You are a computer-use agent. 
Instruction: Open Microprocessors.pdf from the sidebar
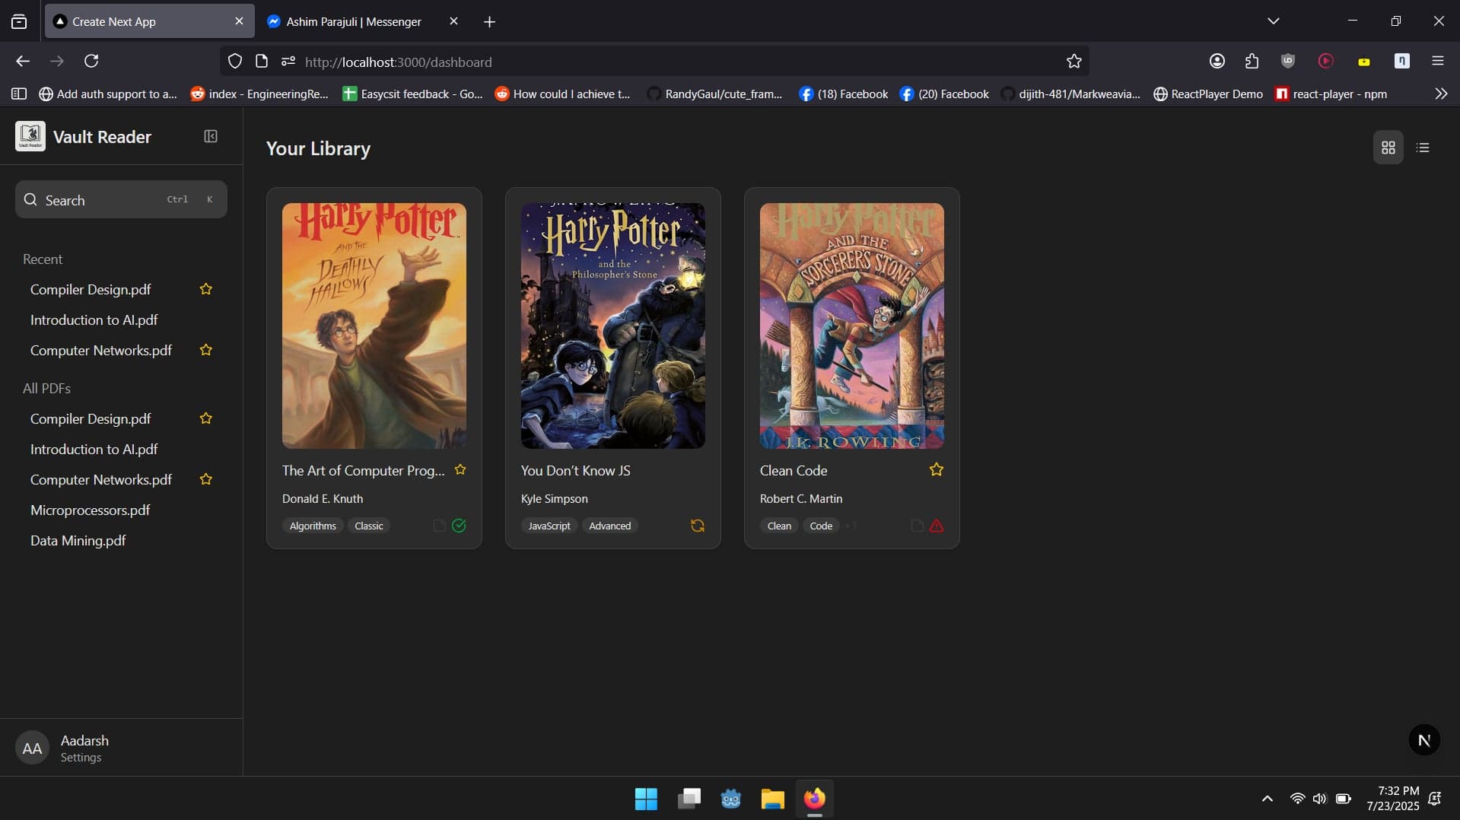coord(90,510)
